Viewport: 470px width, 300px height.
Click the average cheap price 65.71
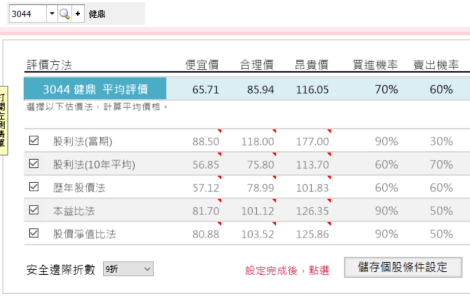206,89
